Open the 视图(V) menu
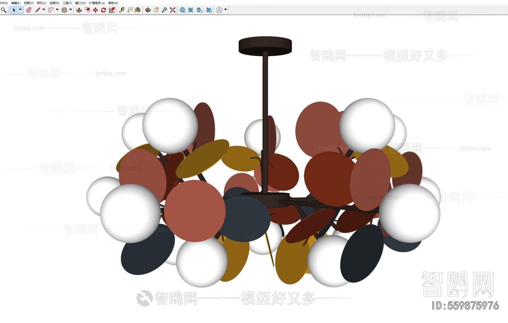Viewport: 508px width, 323px height. click(29, 3)
